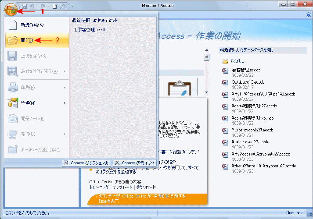Click the ダウンロード link
313x219 pixels.
(x=146, y=187)
